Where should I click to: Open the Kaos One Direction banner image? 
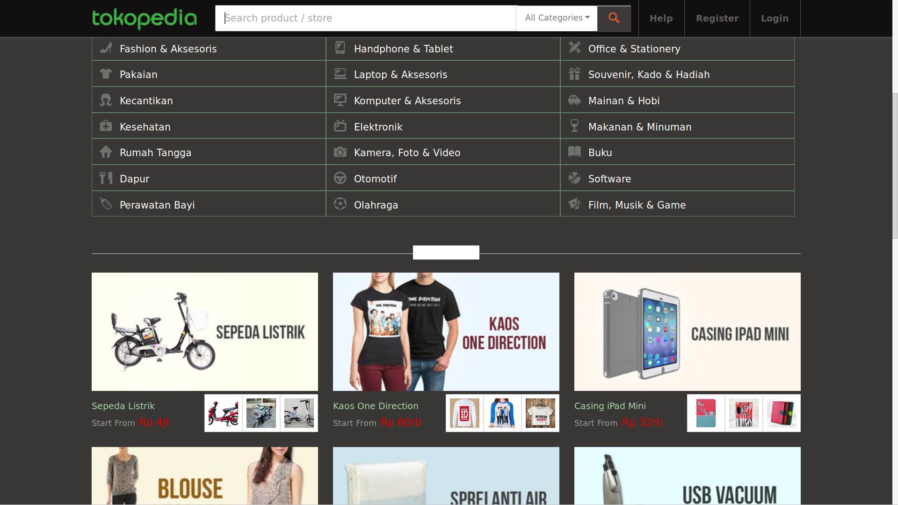446,332
